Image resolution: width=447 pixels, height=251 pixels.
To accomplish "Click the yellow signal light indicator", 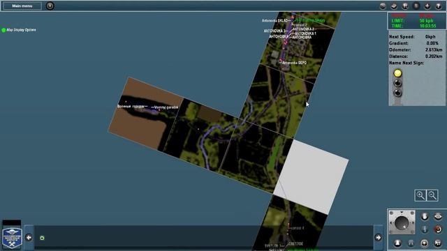I will [x=397, y=73].
